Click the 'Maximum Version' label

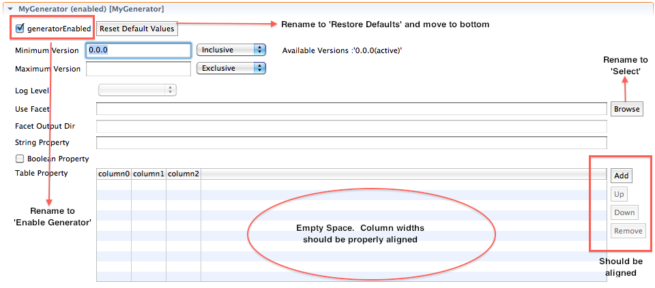pyautogui.click(x=48, y=69)
